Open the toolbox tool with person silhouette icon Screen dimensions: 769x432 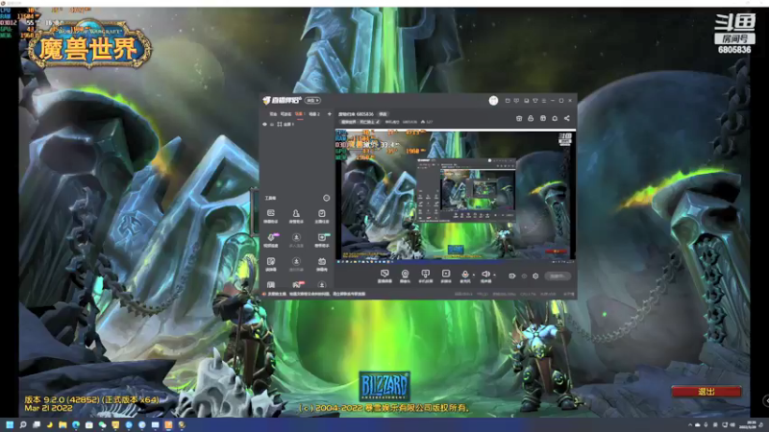click(x=296, y=215)
